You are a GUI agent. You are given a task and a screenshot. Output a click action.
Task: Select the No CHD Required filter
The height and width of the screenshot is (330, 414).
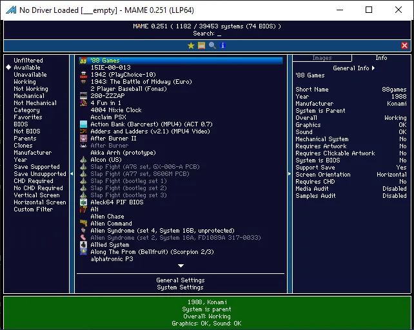coord(38,188)
